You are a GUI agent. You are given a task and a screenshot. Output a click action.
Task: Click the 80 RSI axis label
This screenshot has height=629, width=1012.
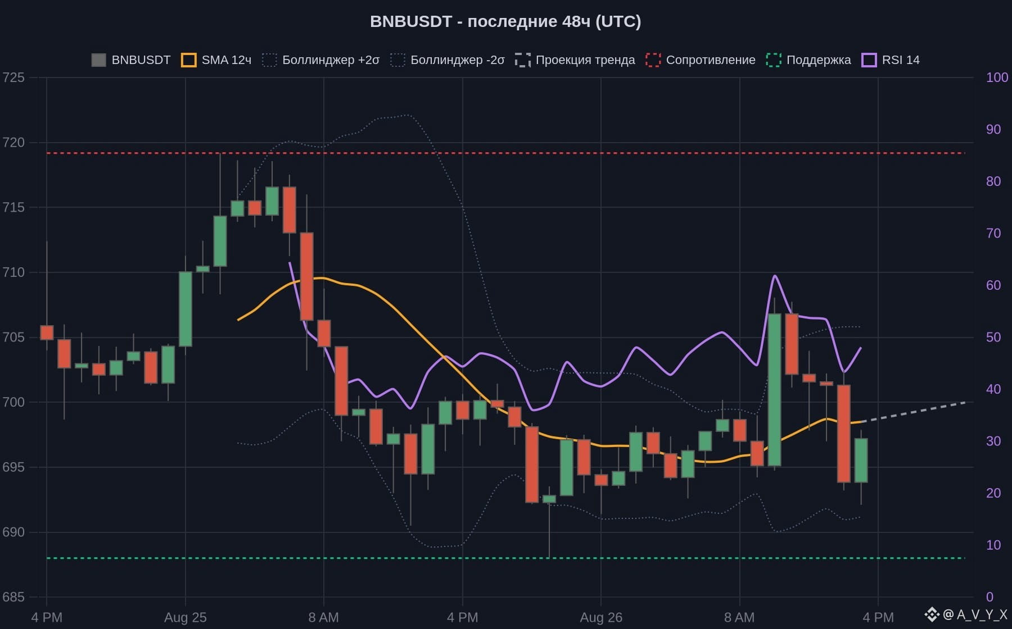tap(993, 181)
